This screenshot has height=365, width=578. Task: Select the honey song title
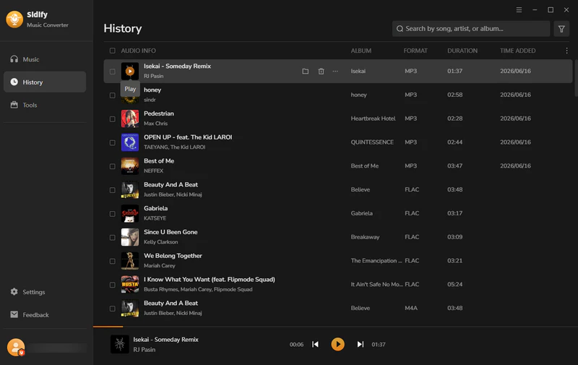pos(152,90)
